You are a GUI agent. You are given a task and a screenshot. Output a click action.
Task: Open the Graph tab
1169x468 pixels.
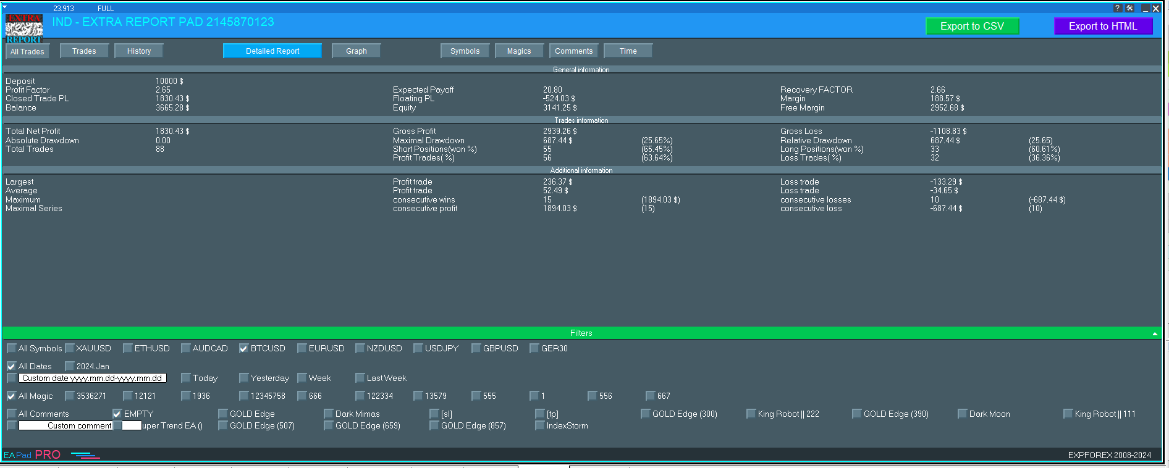[x=357, y=51]
